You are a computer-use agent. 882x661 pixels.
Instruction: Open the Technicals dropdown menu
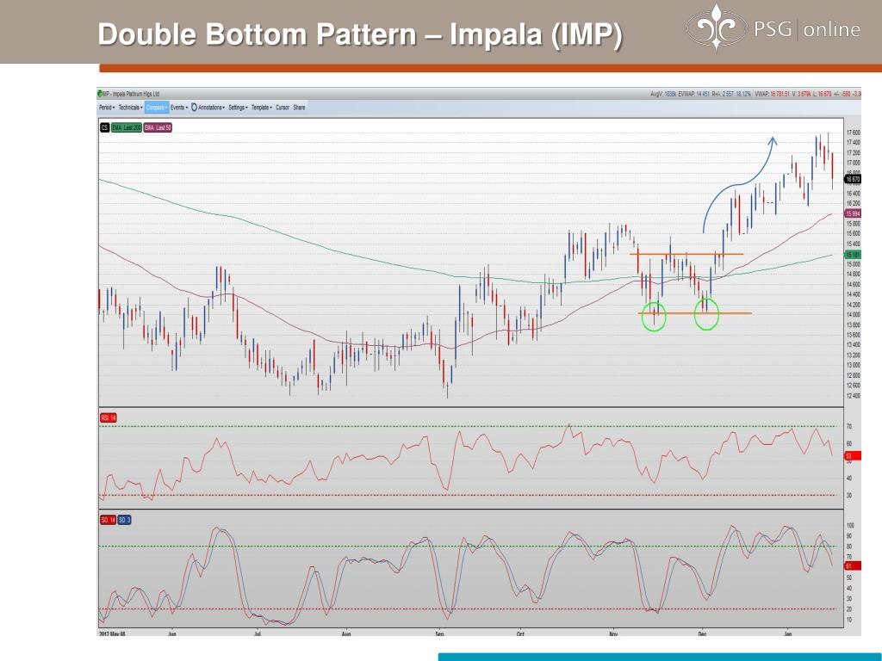click(x=131, y=108)
